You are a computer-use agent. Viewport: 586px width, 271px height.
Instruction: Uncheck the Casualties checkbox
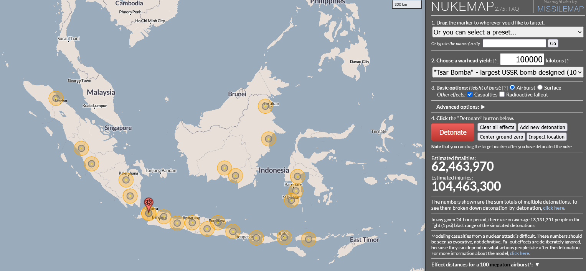pos(470,95)
